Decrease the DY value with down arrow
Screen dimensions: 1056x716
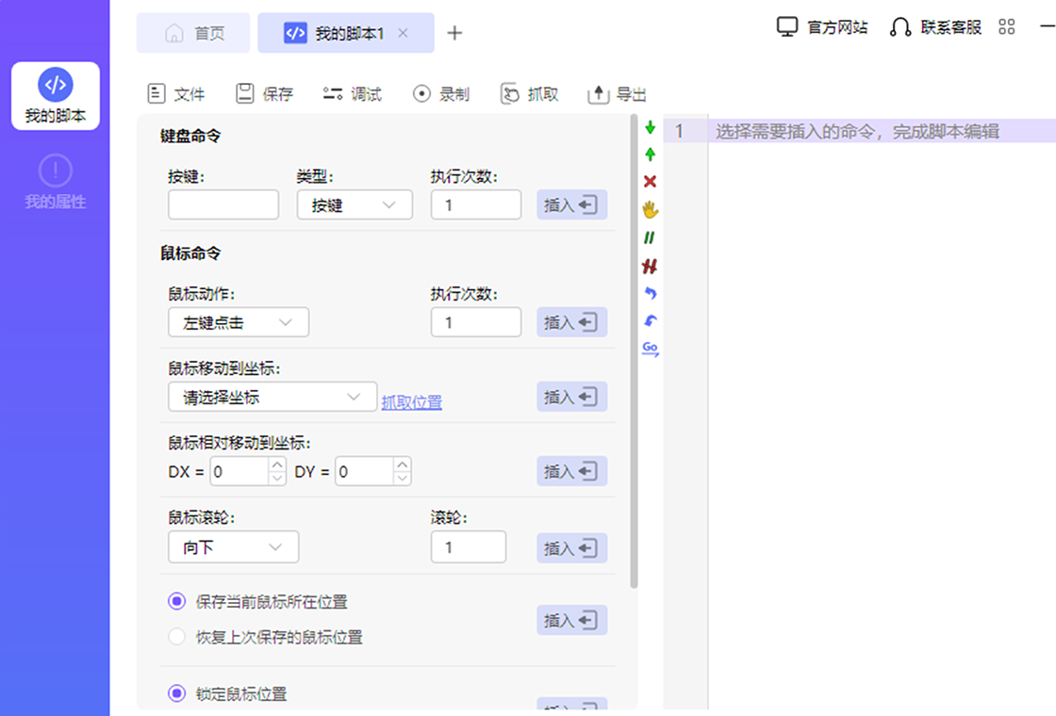point(402,479)
